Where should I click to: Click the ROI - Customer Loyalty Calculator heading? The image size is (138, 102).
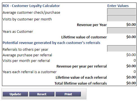pyautogui.click(x=31, y=6)
